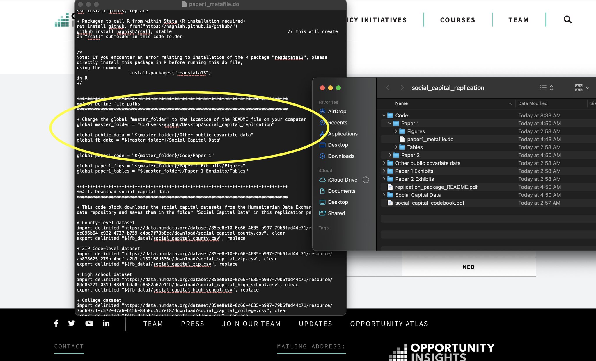This screenshot has height=361, width=596.
Task: Open the Finder group-by grid dropdown
Action: (582, 88)
